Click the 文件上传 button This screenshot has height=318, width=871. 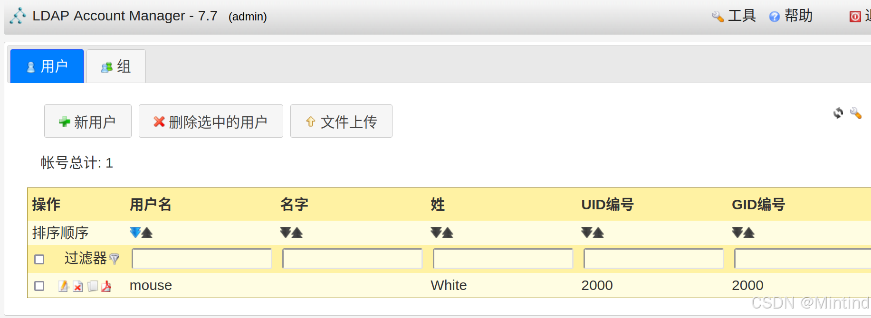(x=341, y=122)
